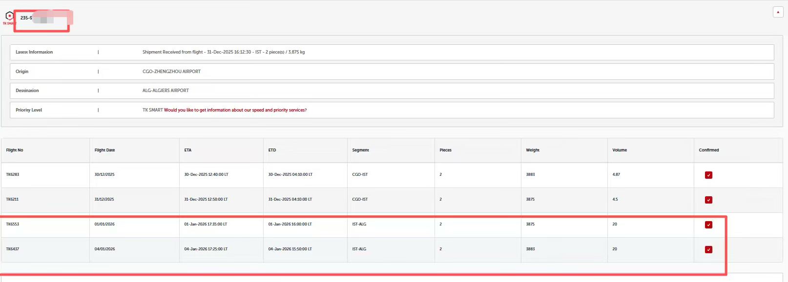The width and height of the screenshot is (788, 282).
Task: Click the Weight column header
Action: pyautogui.click(x=533, y=150)
